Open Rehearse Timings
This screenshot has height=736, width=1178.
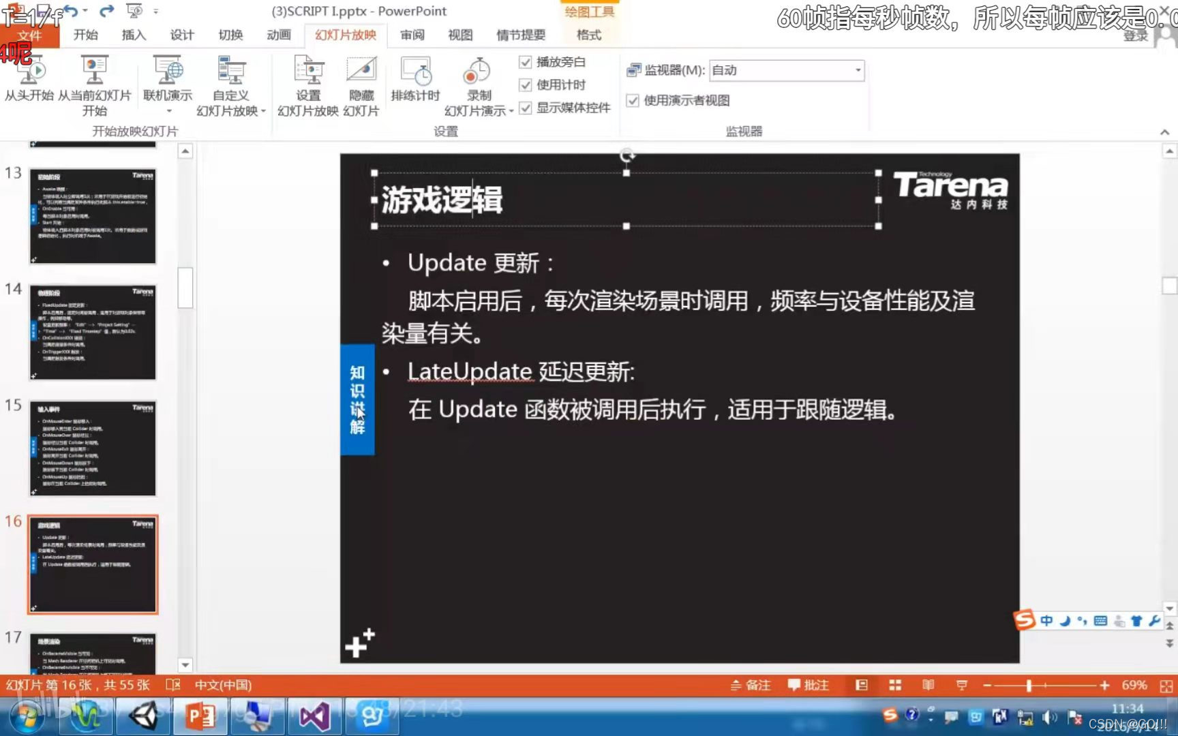tap(415, 82)
